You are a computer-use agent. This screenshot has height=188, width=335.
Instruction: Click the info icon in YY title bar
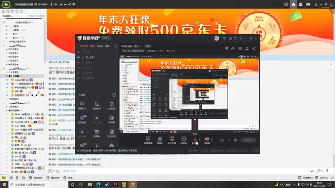click(74, 4)
